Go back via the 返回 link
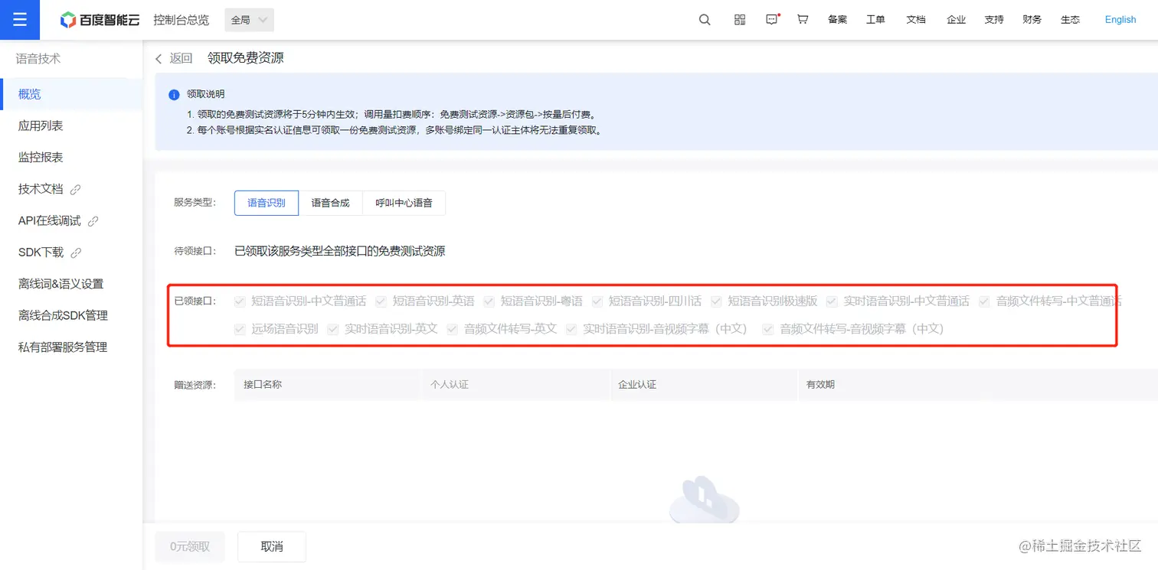This screenshot has width=1158, height=570. [181, 59]
